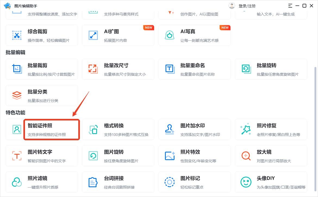
Task: Select the AI写真 portrait icon
Action: tap(170, 35)
